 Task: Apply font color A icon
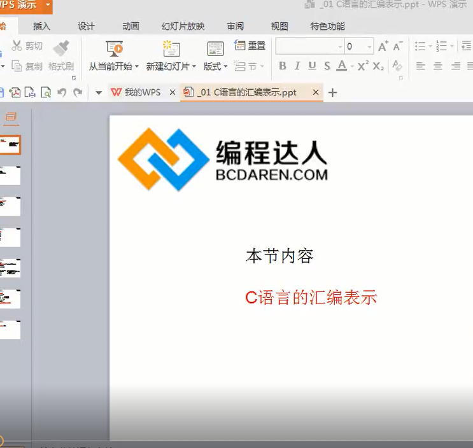[x=341, y=66]
